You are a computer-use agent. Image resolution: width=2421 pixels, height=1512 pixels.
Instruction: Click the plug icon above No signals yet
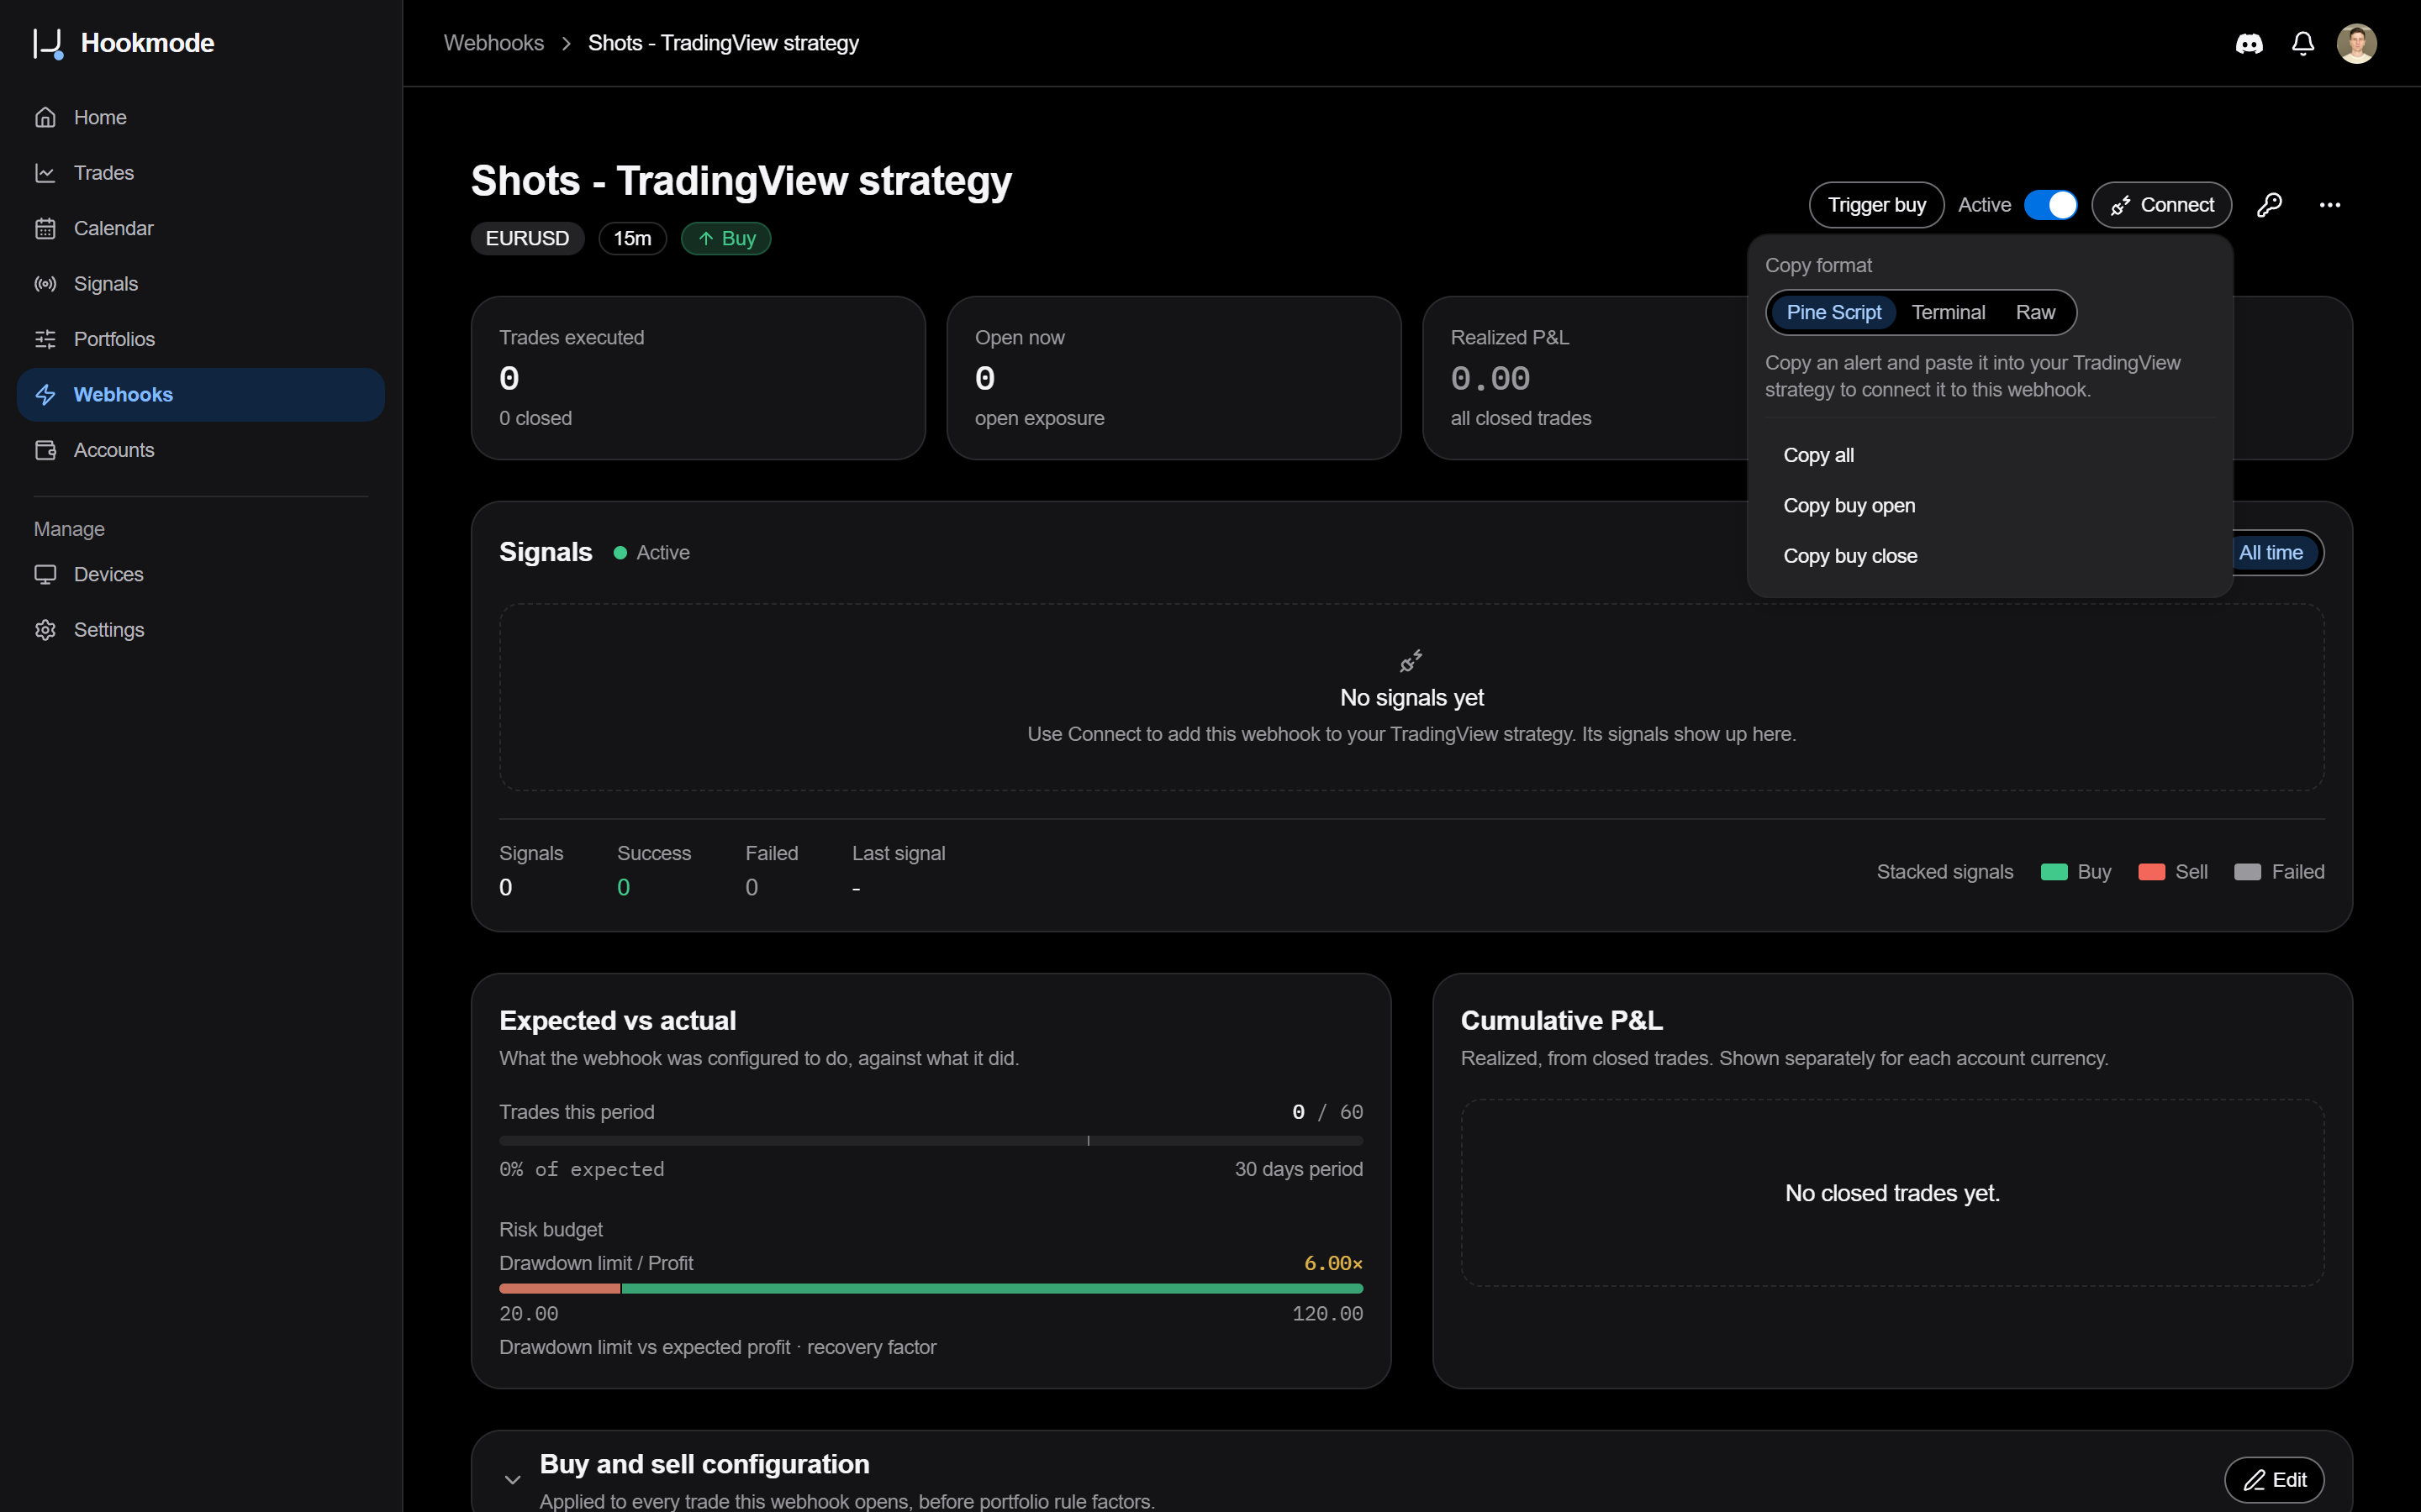pyautogui.click(x=1411, y=661)
